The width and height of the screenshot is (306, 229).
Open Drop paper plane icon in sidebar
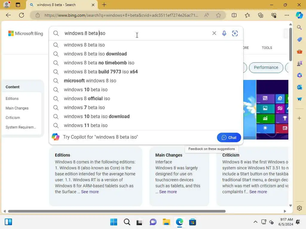[299, 99]
